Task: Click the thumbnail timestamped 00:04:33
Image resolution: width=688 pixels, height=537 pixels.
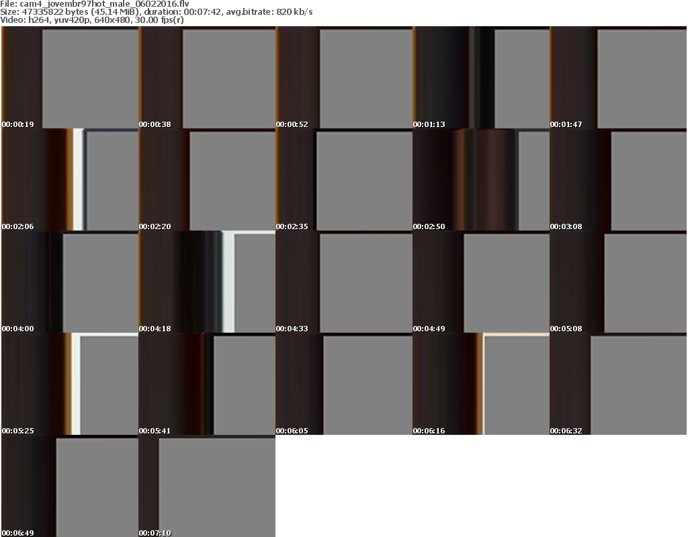Action: [344, 282]
